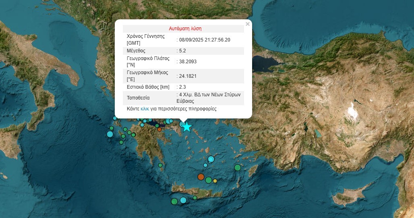Click the green marker between orange and yellow
Viewport: 414px width, 218px height.
pos(208,180)
